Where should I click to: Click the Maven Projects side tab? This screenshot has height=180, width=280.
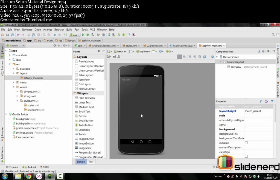point(278,55)
